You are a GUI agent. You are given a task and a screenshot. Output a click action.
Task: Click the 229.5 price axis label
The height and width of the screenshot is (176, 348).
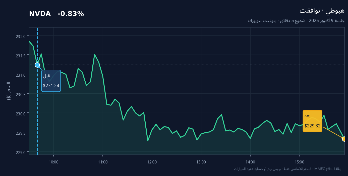coord(21,133)
